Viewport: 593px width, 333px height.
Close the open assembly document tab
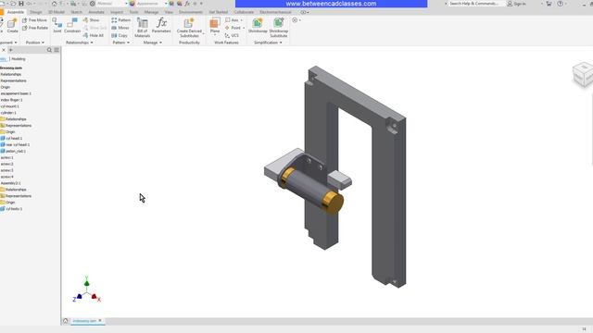(x=100, y=321)
